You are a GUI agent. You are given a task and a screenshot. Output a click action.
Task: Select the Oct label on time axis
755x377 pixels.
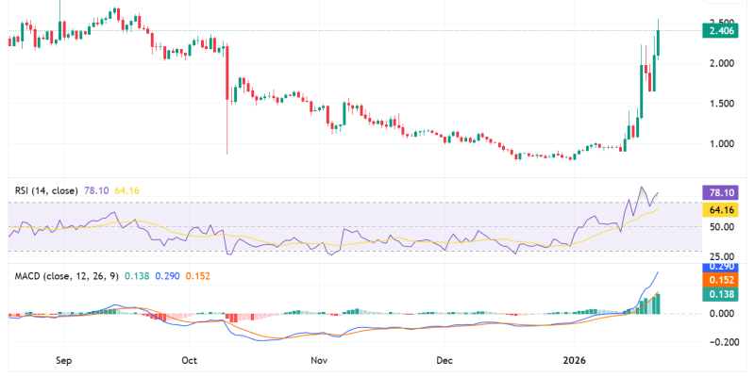pos(188,360)
